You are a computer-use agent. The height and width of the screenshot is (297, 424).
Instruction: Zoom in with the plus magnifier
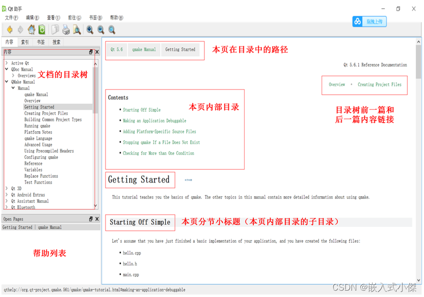coord(90,29)
